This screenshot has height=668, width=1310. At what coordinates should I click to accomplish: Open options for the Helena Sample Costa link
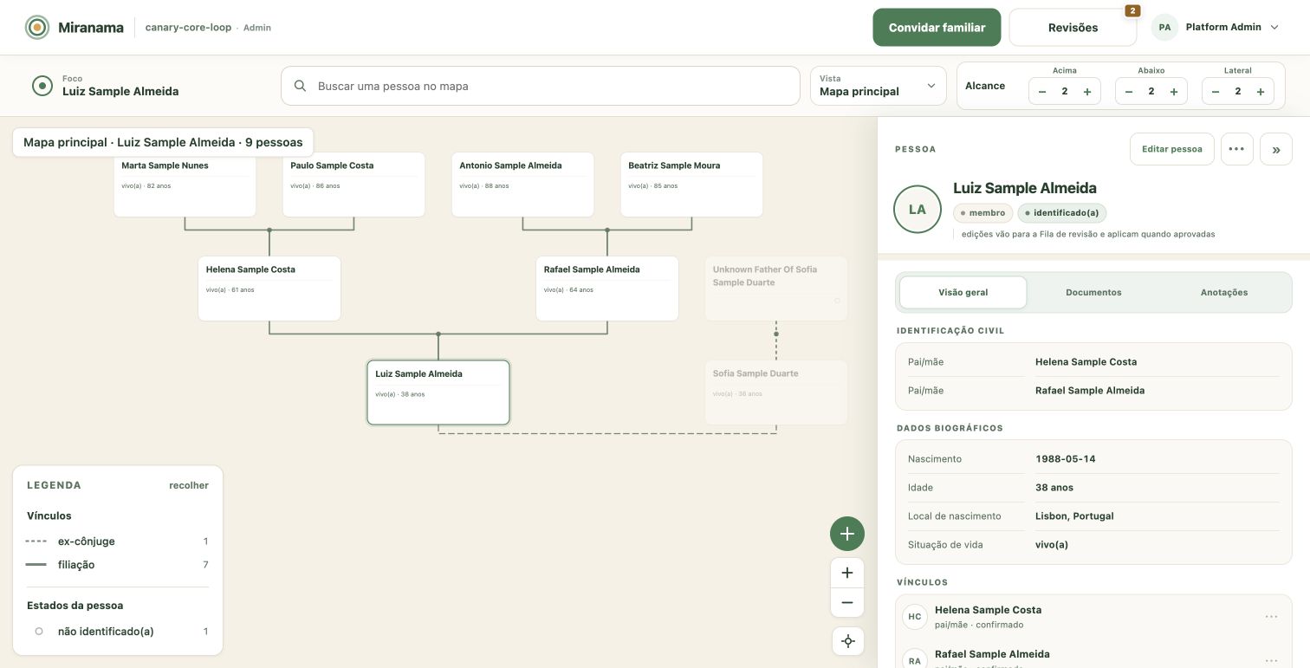(1271, 617)
